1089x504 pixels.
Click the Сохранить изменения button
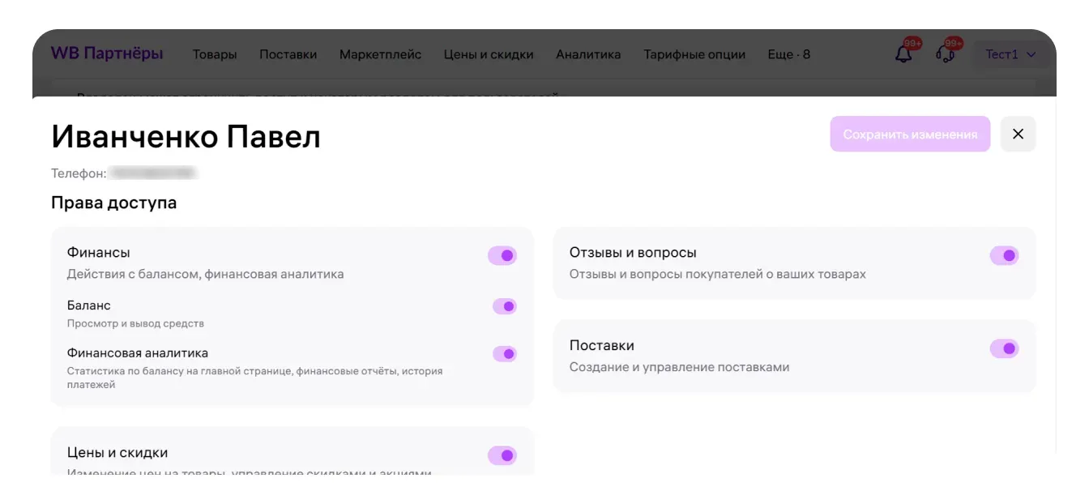pos(910,135)
